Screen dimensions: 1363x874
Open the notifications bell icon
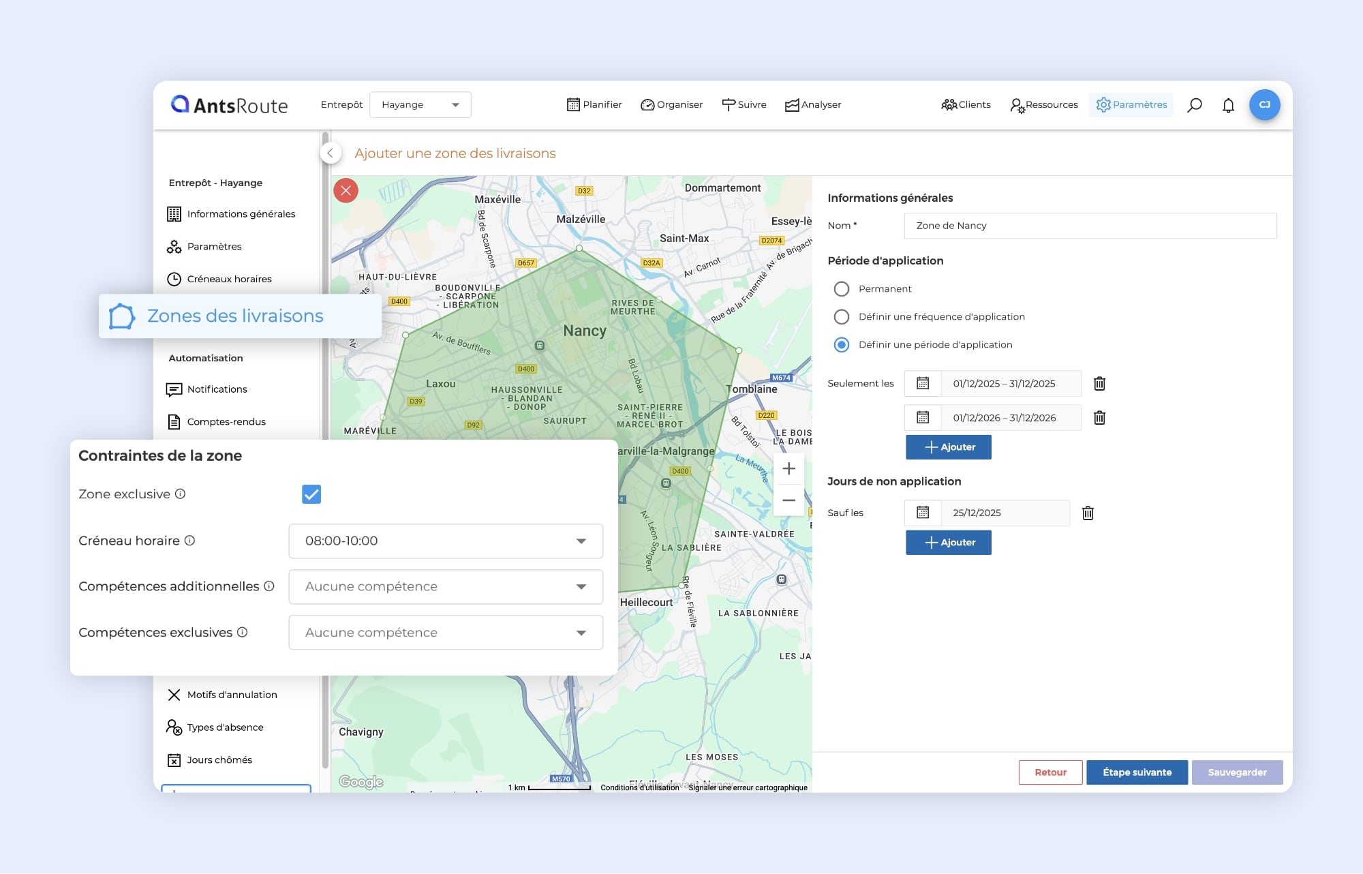point(1228,105)
